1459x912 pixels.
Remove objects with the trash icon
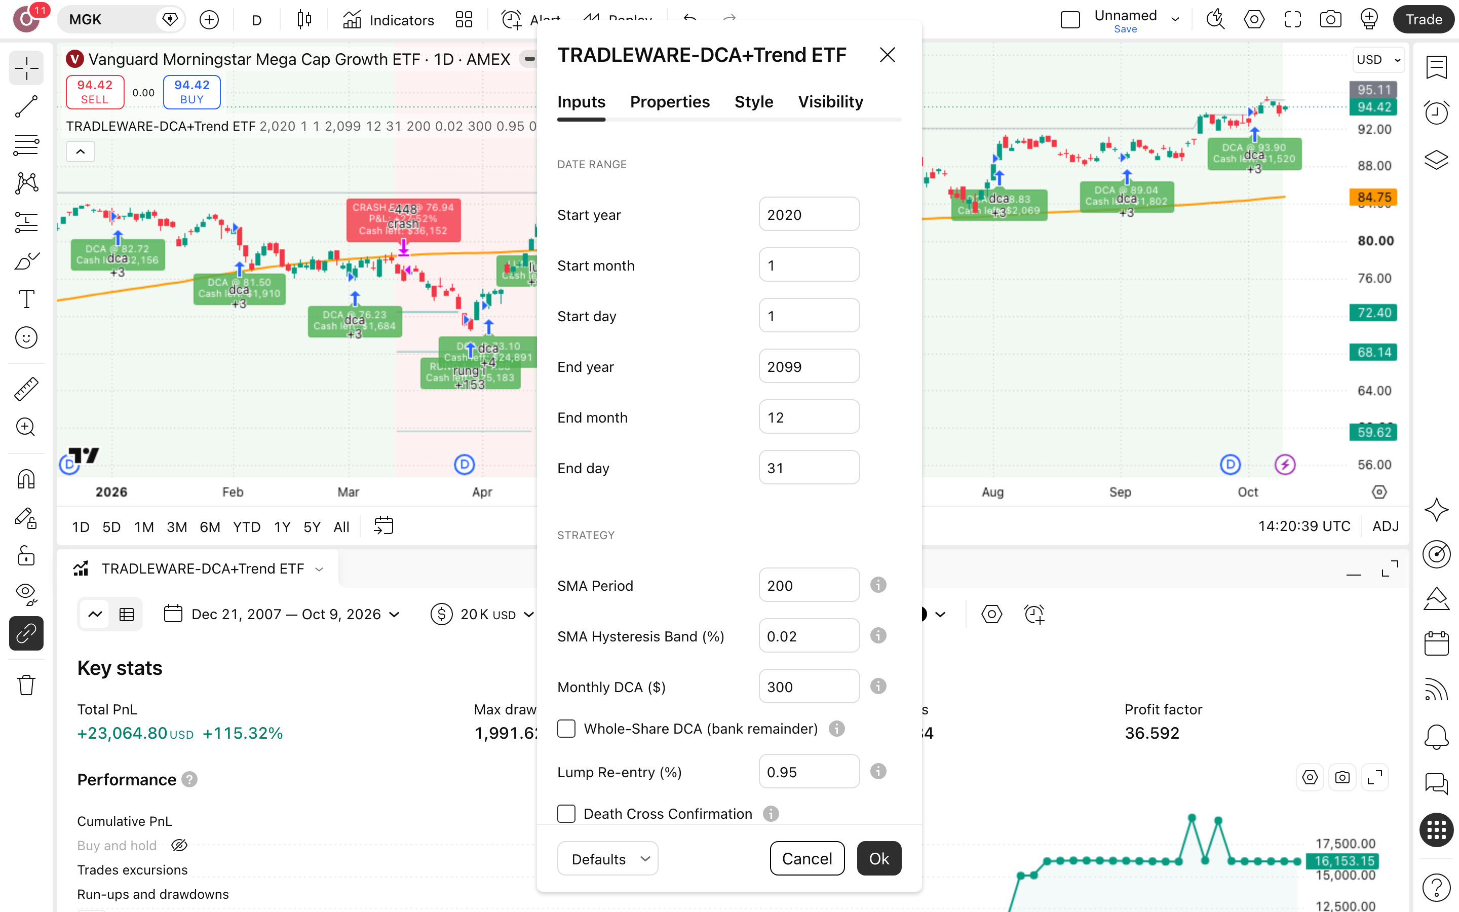pyautogui.click(x=26, y=685)
